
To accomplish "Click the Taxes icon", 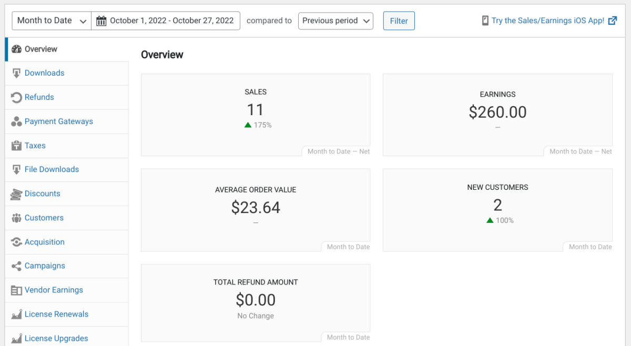I will tap(16, 146).
